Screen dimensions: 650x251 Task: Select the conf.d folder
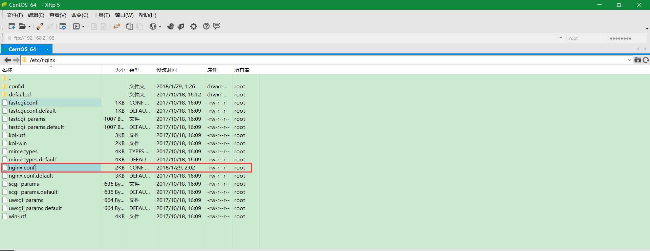click(x=17, y=87)
